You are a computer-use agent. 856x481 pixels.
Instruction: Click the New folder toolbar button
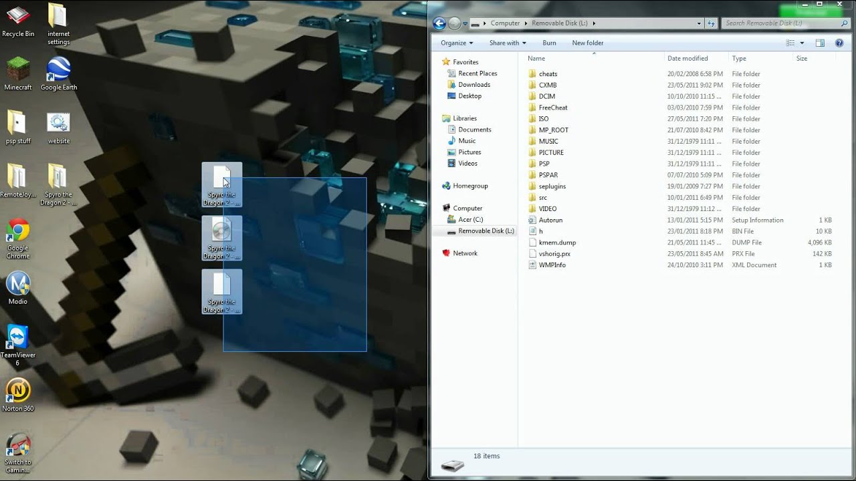point(588,43)
